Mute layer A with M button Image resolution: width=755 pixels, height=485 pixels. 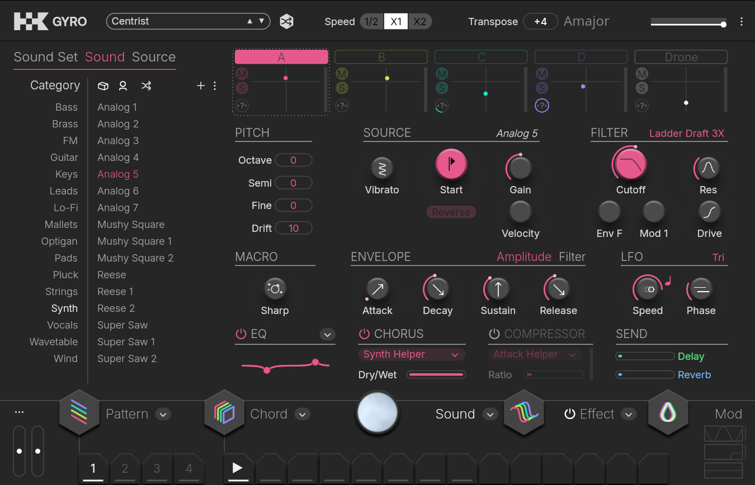pos(242,74)
